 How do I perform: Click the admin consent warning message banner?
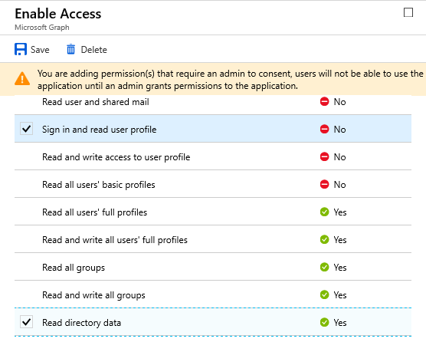(x=213, y=80)
